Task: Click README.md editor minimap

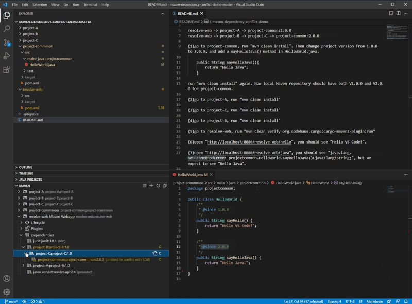Action: coord(397,32)
